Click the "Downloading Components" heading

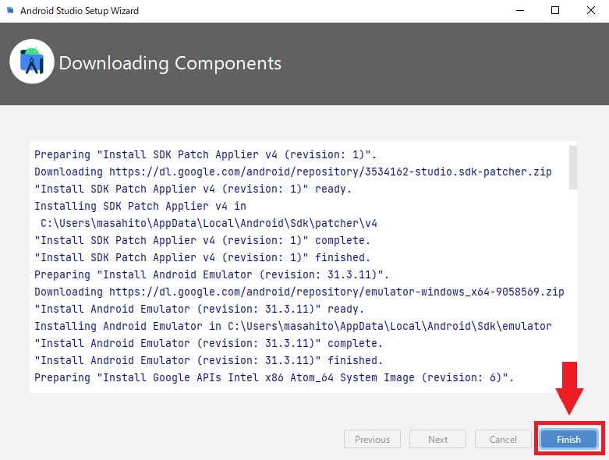pyautogui.click(x=170, y=63)
